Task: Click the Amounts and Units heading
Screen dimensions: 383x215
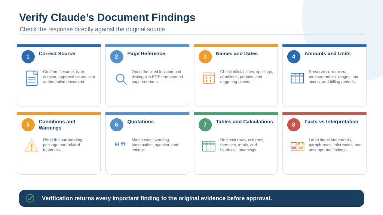Action: pos(327,54)
